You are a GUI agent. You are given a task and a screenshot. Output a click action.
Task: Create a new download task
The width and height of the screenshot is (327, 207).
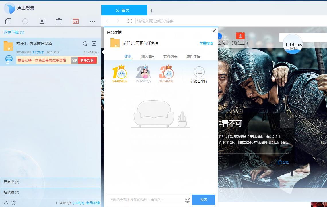click(x=8, y=21)
